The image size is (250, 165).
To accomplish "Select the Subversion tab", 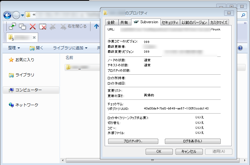I will click(146, 22).
